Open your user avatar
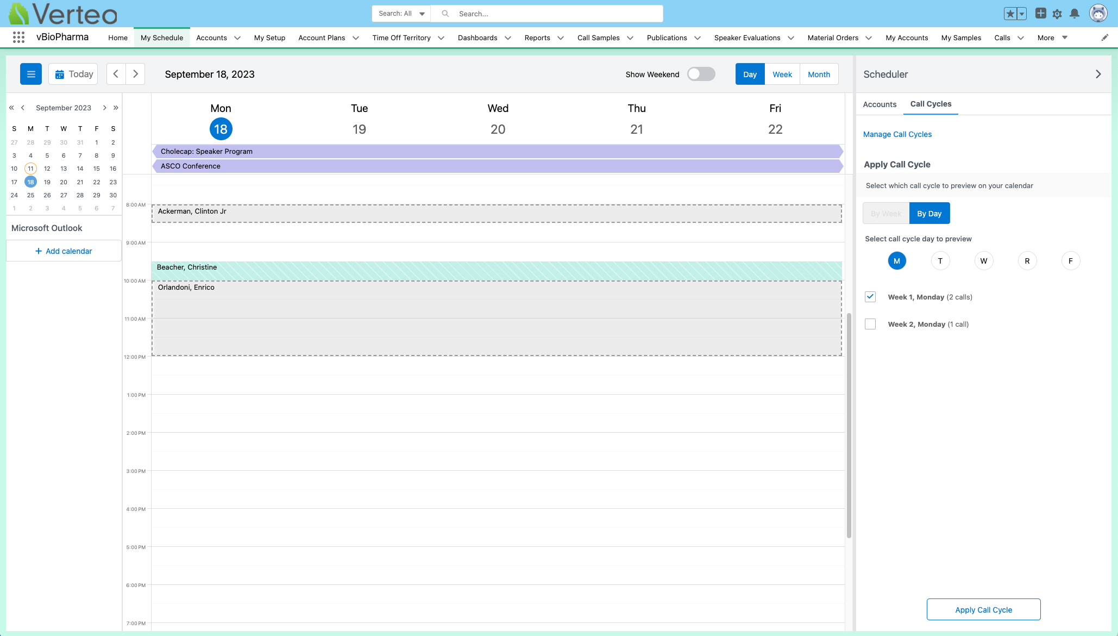This screenshot has height=636, width=1118. pyautogui.click(x=1098, y=13)
